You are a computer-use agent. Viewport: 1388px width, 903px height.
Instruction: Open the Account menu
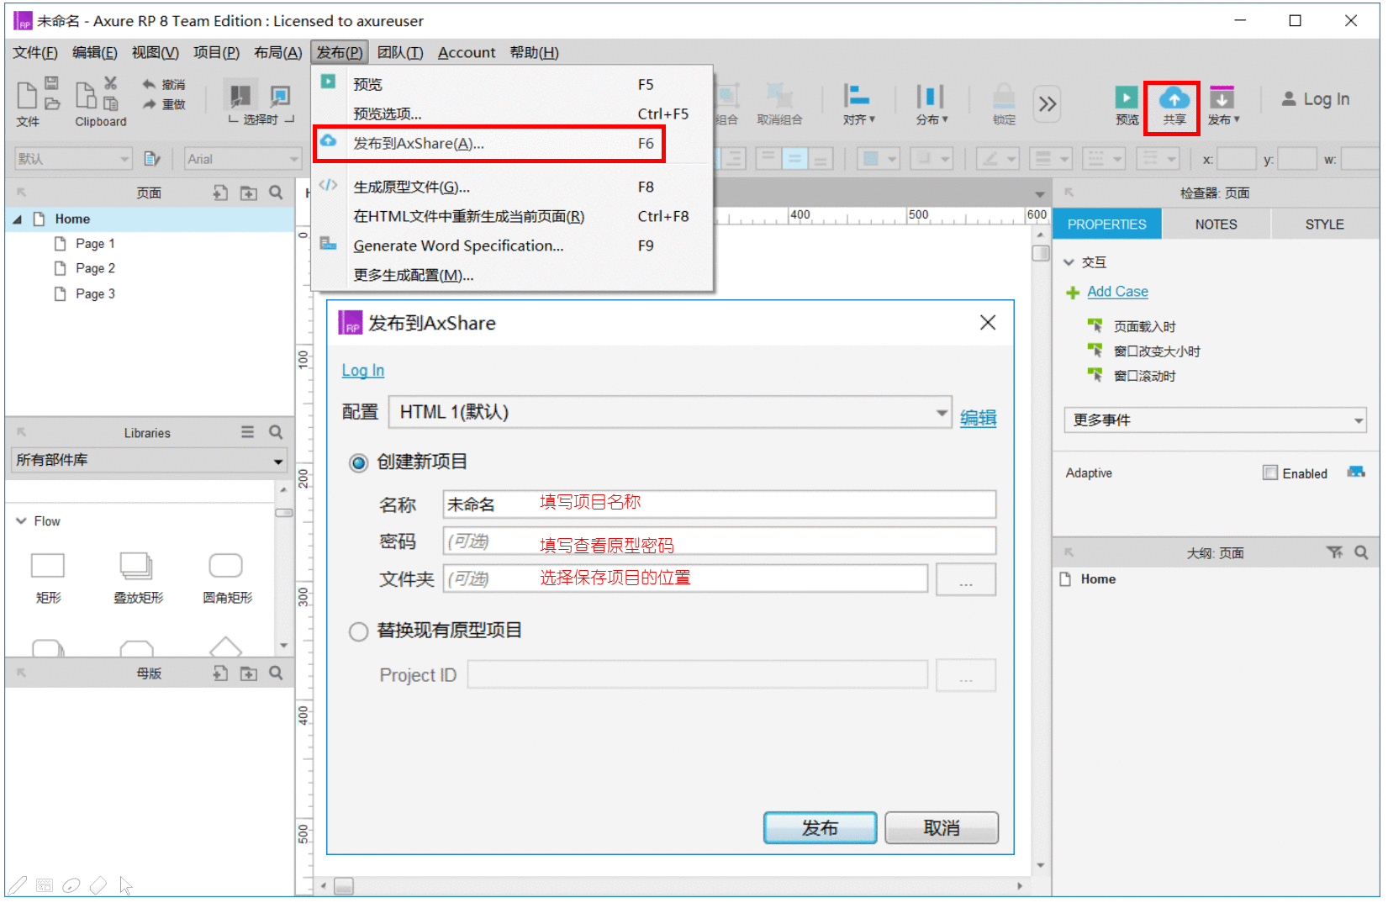[x=467, y=53]
